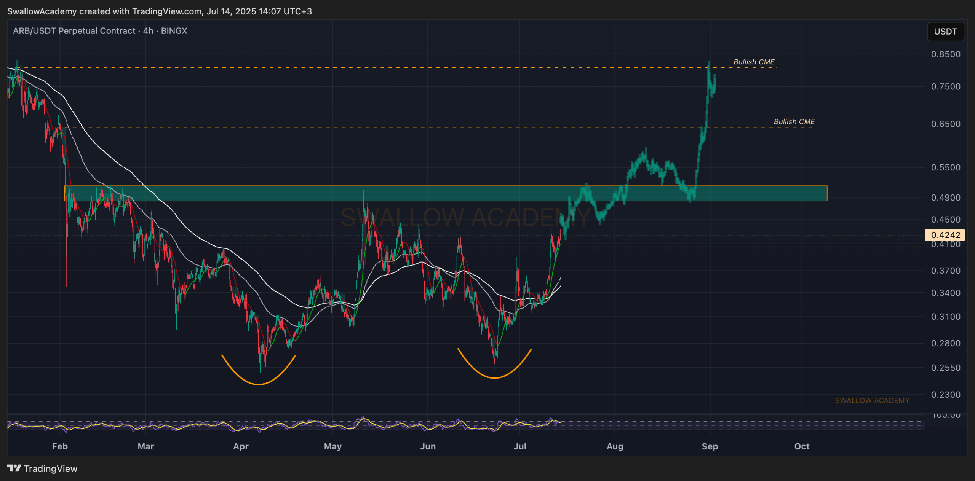Select the green resistance zone rectangle
Screen dimensions: 975x481
coord(446,193)
